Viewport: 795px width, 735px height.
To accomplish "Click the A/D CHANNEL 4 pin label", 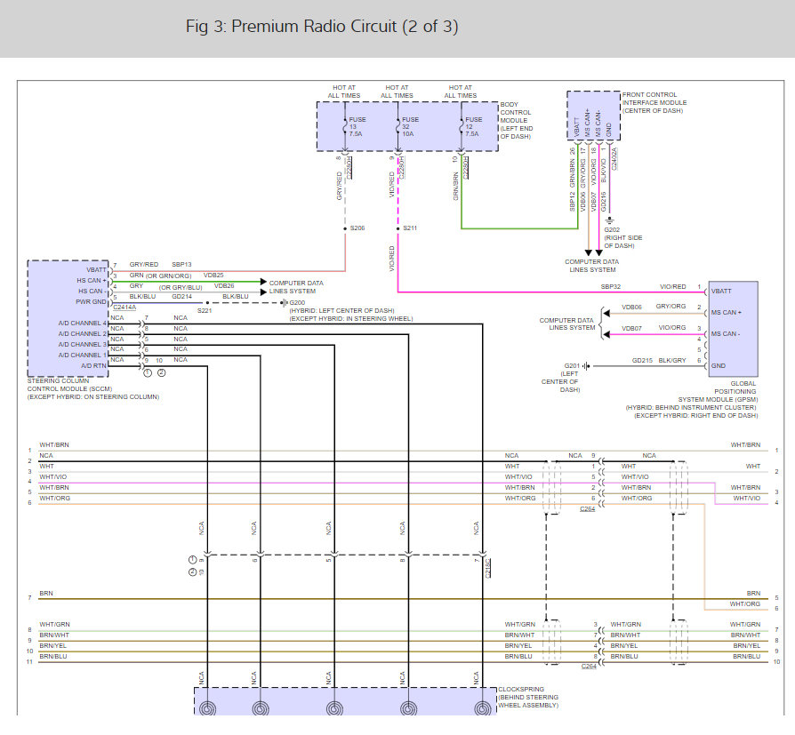I will 82,323.
